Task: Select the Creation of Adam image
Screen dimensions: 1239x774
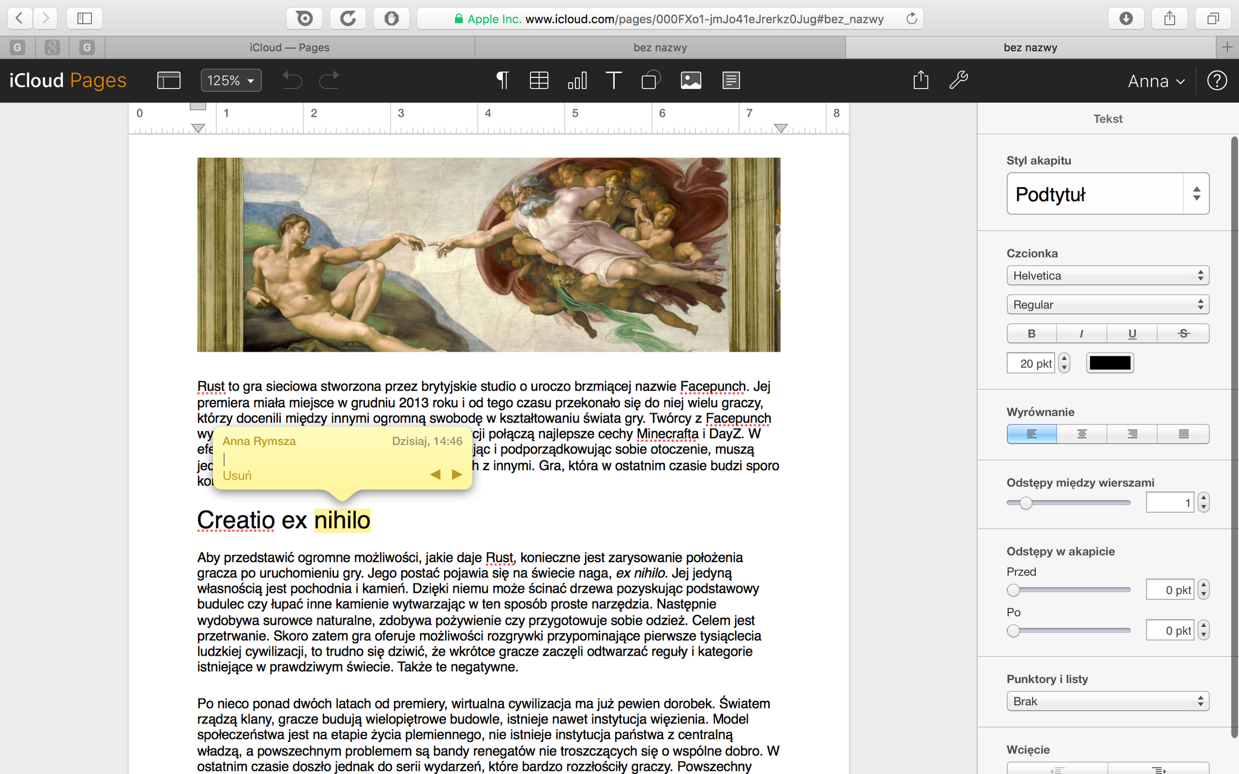Action: (x=488, y=255)
